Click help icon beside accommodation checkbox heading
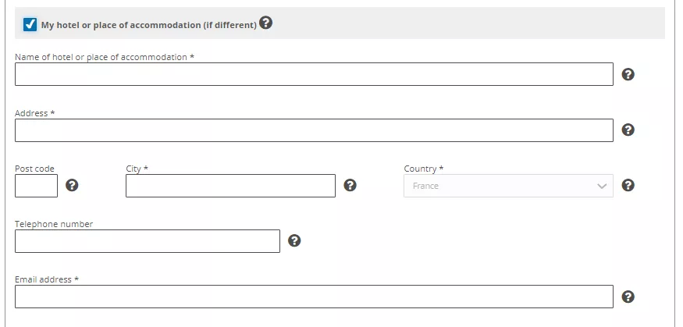The image size is (683, 327). pyautogui.click(x=265, y=23)
